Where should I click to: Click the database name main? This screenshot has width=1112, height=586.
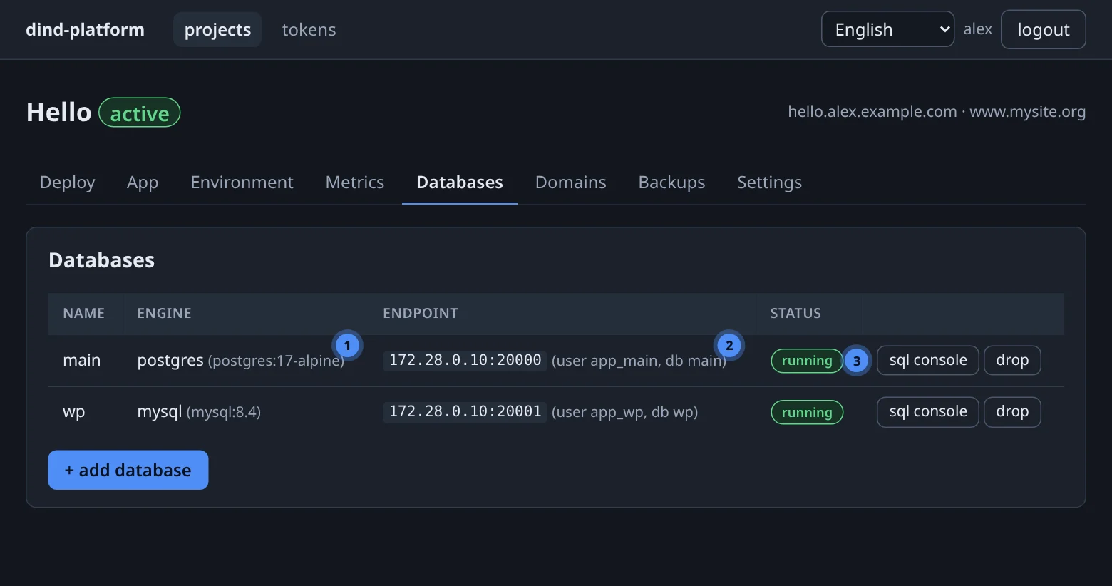tap(81, 360)
